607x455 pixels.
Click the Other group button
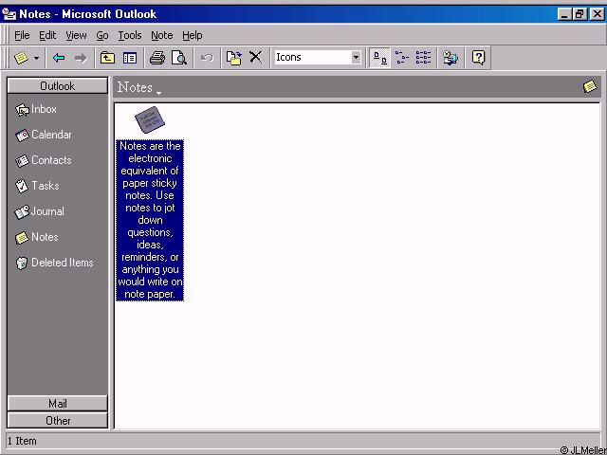click(58, 421)
